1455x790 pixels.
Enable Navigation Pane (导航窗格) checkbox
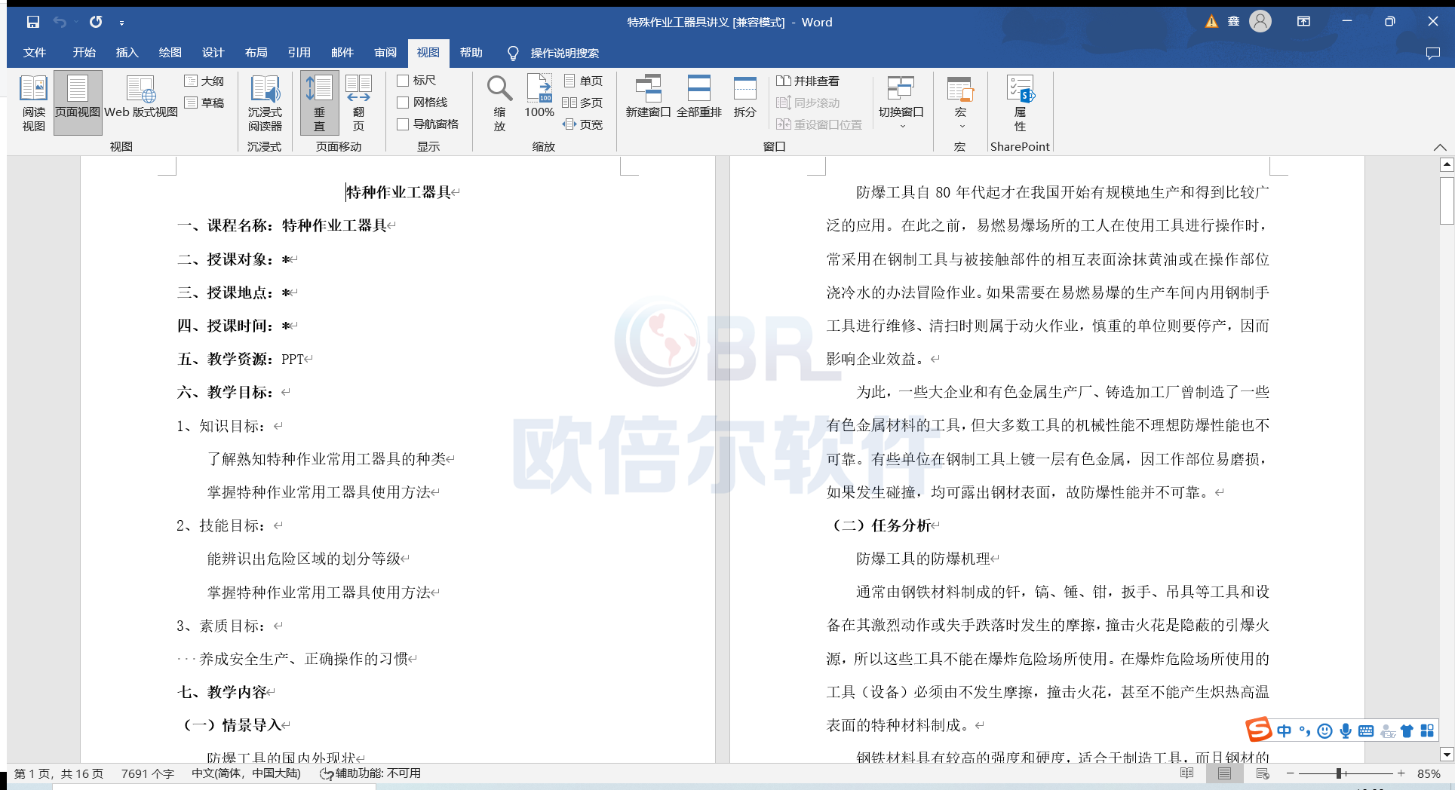[404, 124]
